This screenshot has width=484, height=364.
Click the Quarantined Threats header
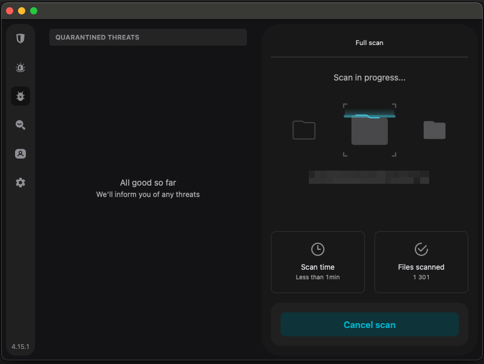point(148,37)
